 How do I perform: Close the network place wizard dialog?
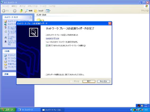(x=110, y=23)
